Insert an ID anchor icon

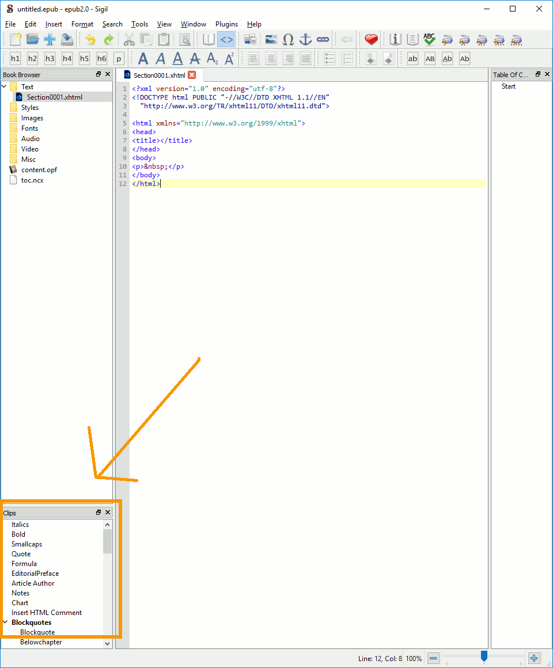[x=305, y=40]
